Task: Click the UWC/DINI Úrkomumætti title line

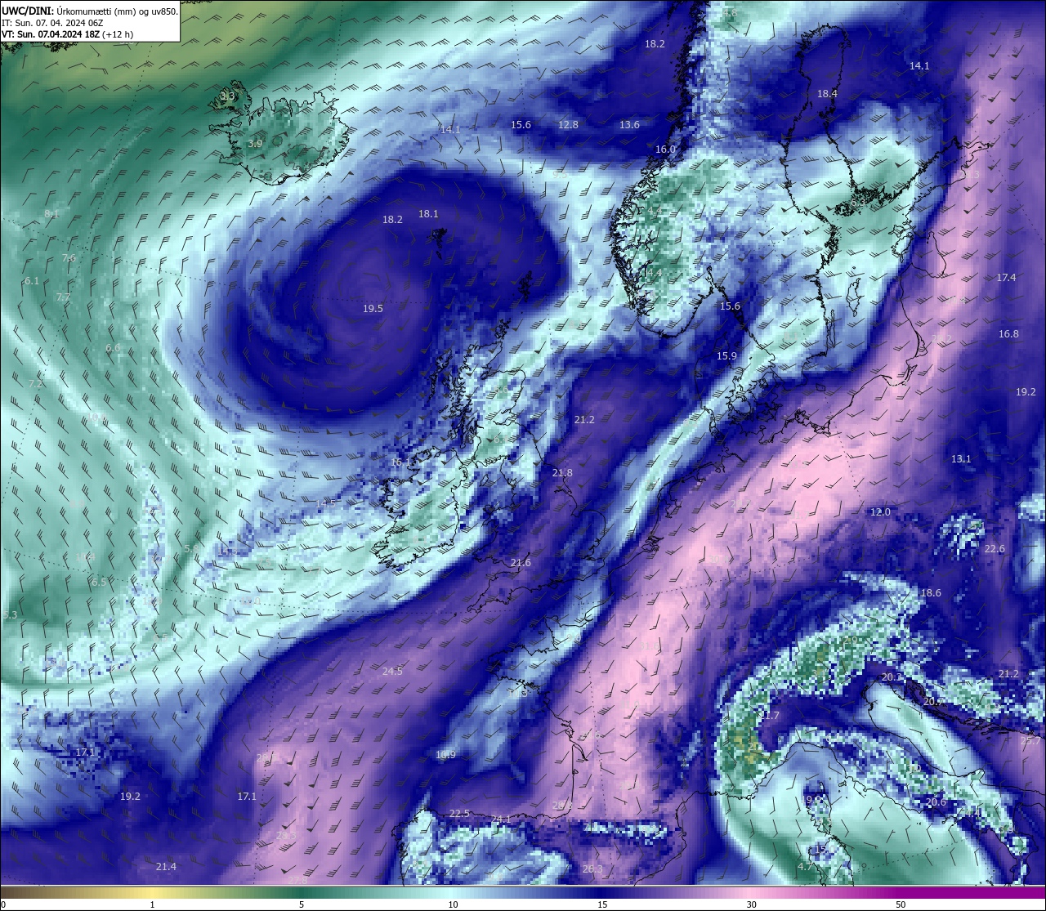Action: [89, 11]
